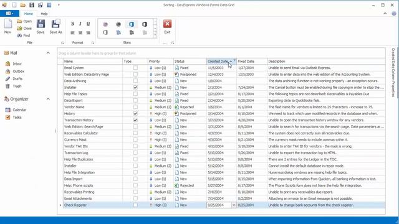Check Type checkbox for Currency Mask row
399x224 pixels.
pos(135,139)
